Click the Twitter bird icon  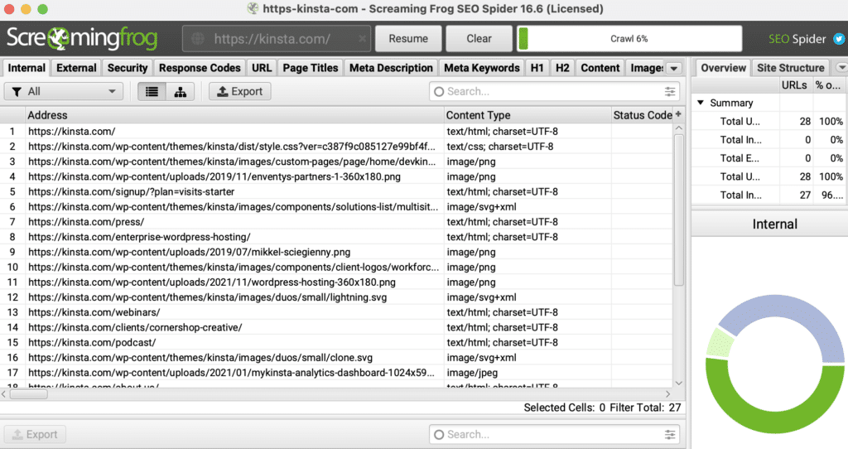(839, 38)
